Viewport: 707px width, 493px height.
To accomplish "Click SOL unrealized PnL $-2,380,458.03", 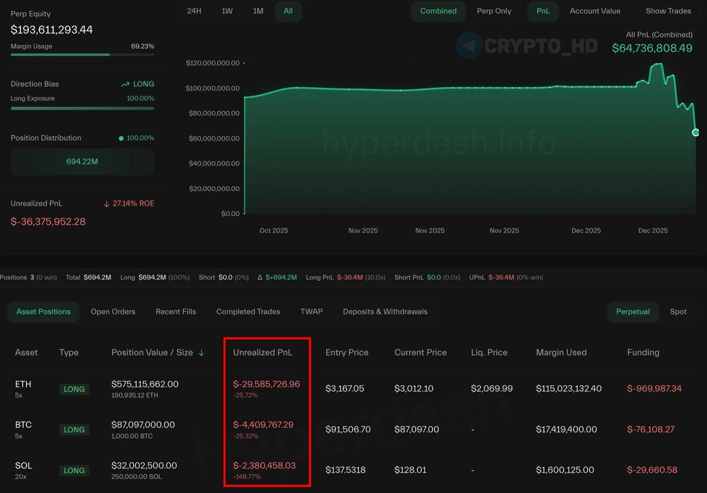I will [x=265, y=465].
